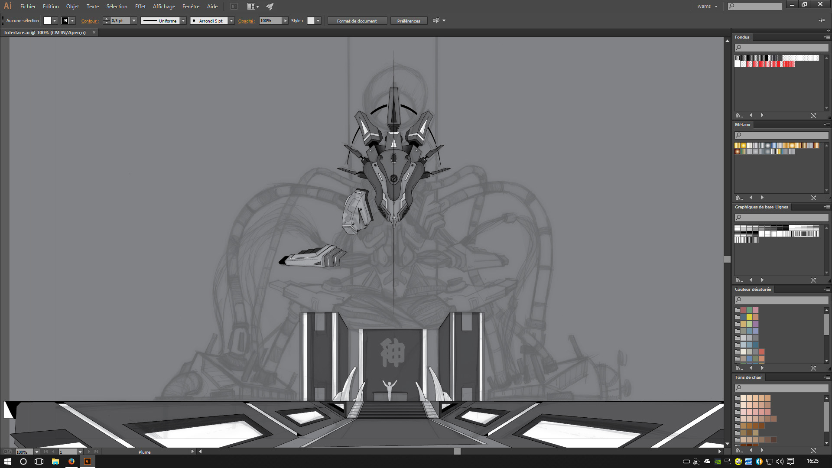
Task: Click the Préférences button
Action: coord(408,21)
